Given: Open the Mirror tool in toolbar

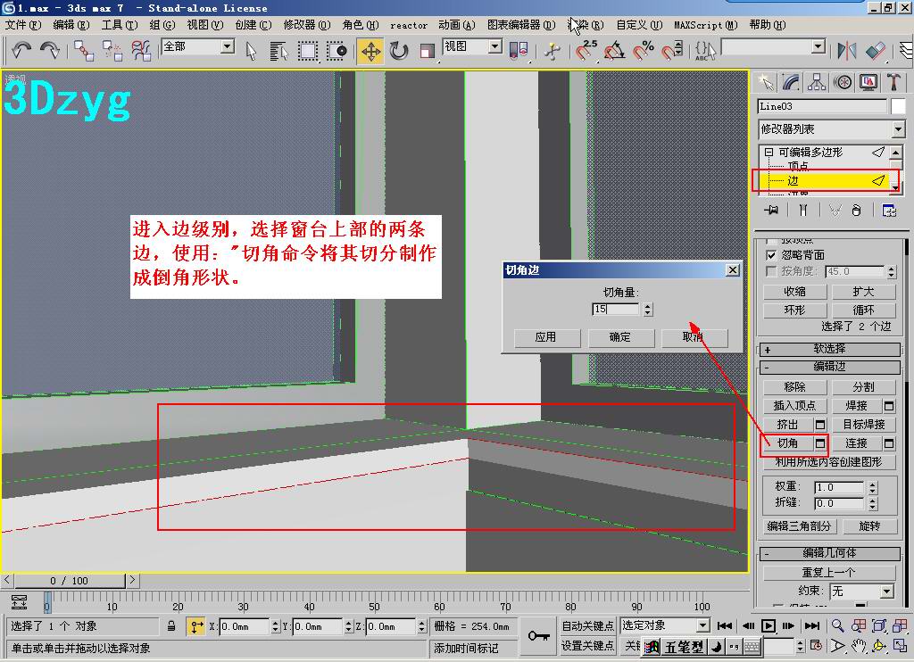Looking at the screenshot, I should point(846,51).
